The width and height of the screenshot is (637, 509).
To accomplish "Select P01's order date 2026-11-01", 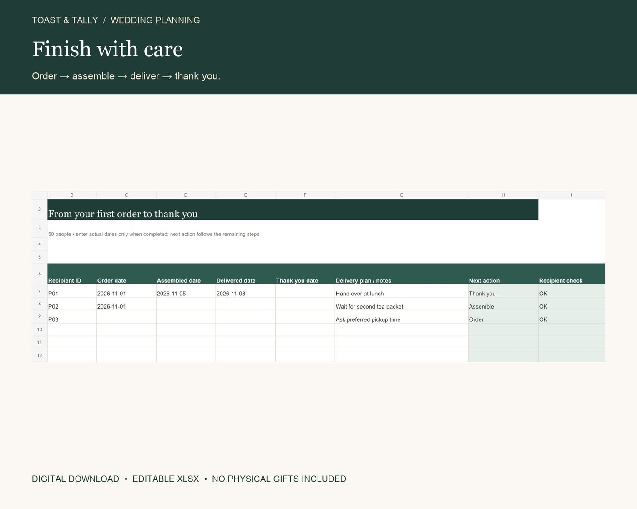I will pyautogui.click(x=126, y=291).
